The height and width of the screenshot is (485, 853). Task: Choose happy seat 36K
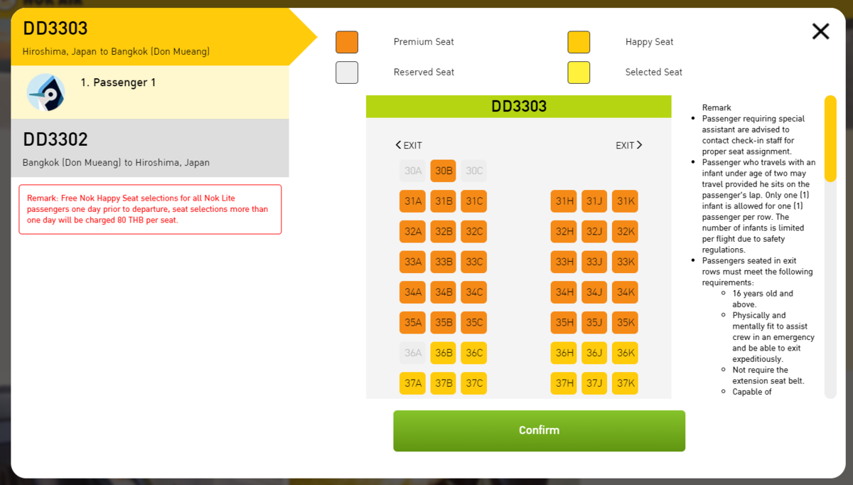point(626,353)
